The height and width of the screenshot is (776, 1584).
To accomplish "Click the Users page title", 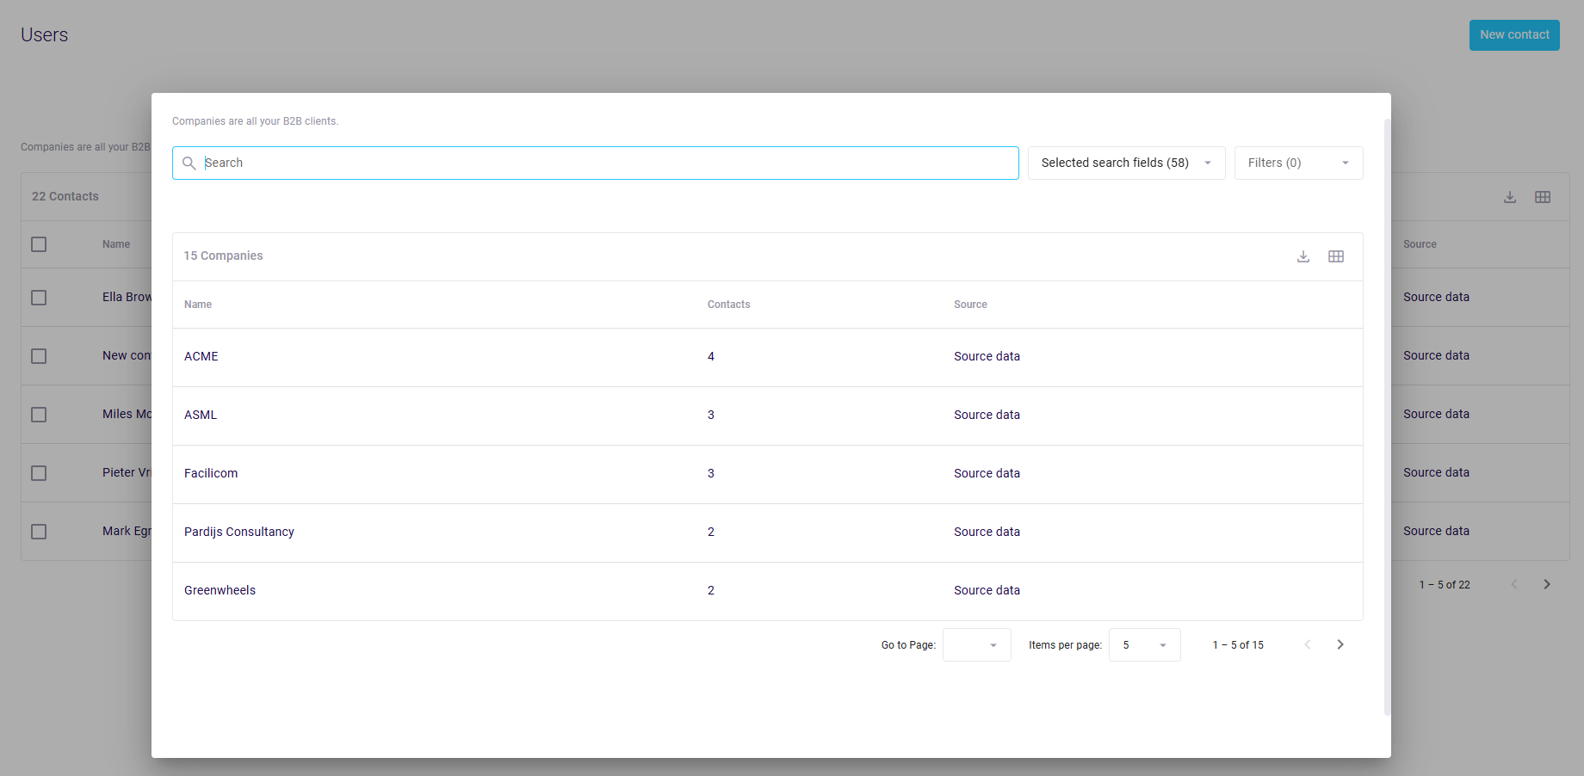I will (44, 35).
